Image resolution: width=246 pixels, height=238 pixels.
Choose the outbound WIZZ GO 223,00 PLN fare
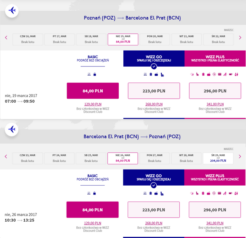tap(154, 91)
